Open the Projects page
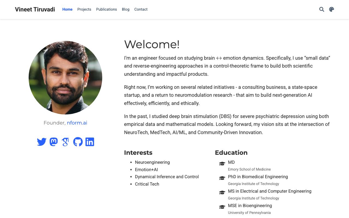 [x=84, y=9]
